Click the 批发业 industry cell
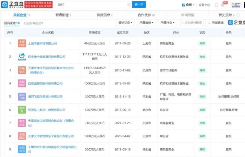This screenshot has width=245, height=157. (164, 110)
